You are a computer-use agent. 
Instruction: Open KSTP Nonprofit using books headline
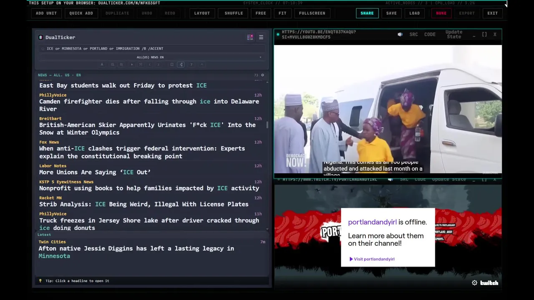click(149, 188)
